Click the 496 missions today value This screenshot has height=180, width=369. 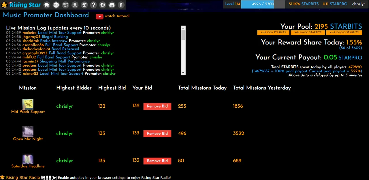click(182, 133)
